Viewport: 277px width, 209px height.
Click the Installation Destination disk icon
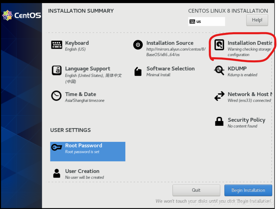(x=219, y=45)
